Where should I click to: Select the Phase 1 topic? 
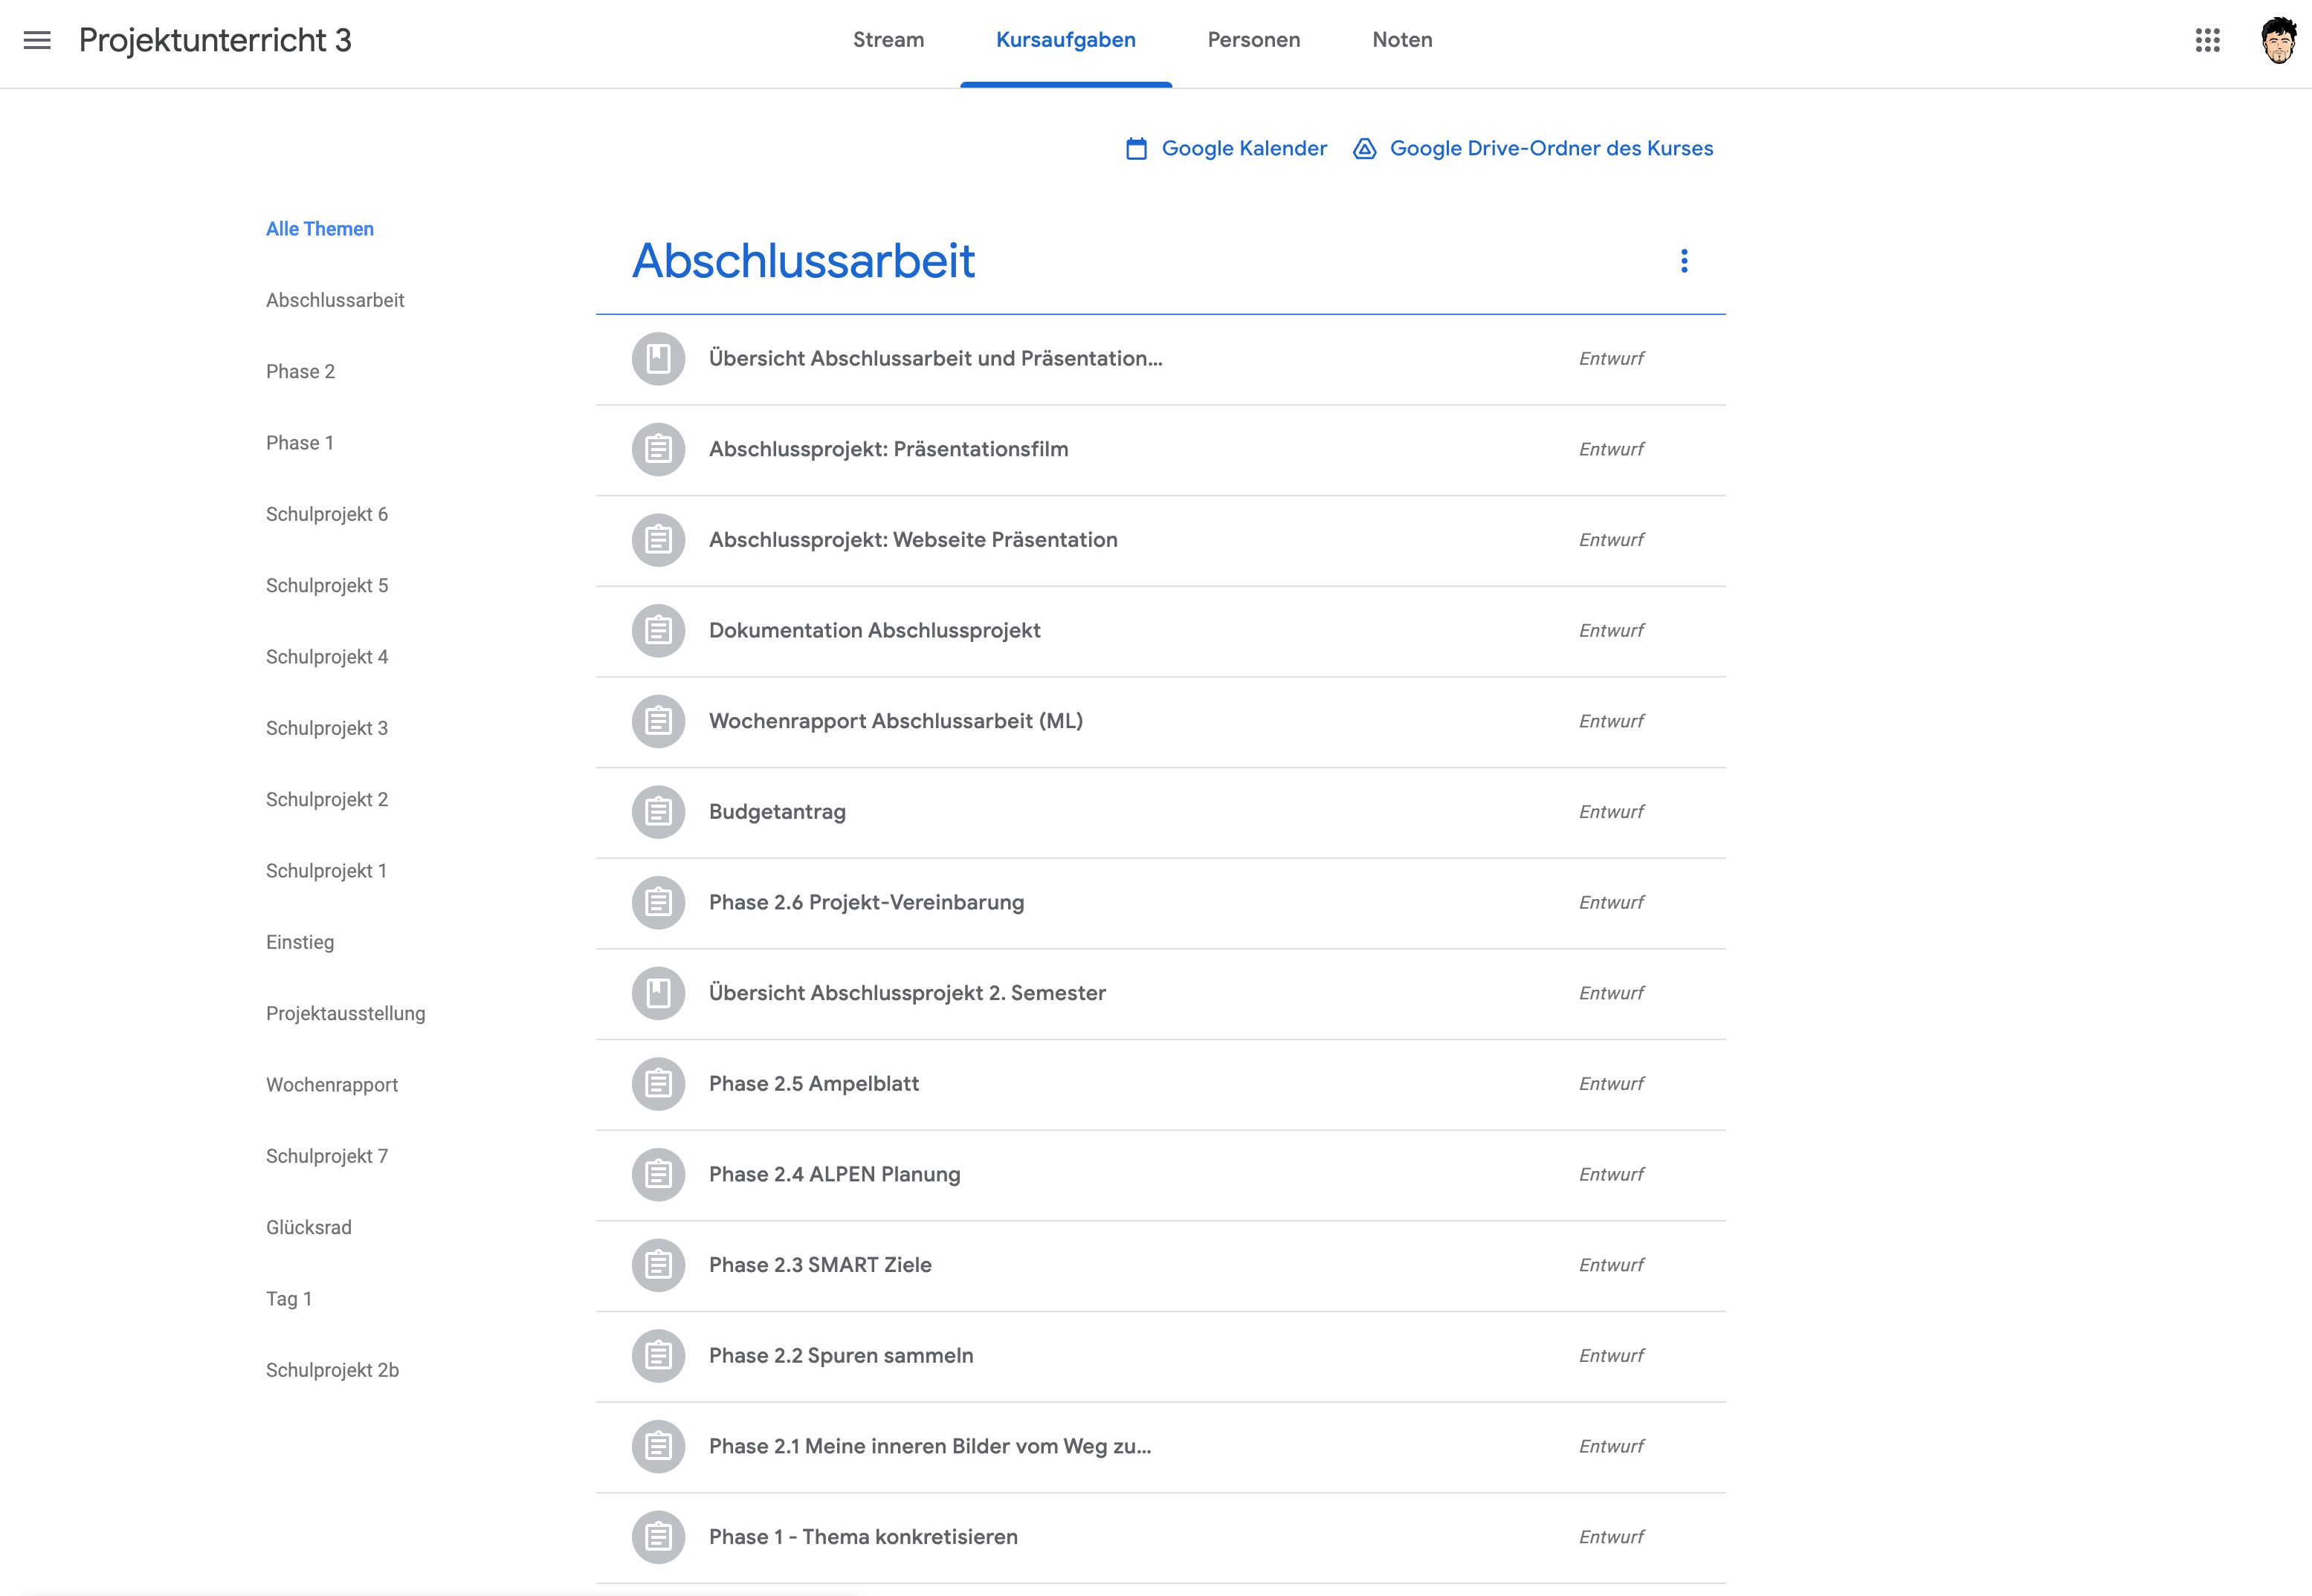pos(299,443)
